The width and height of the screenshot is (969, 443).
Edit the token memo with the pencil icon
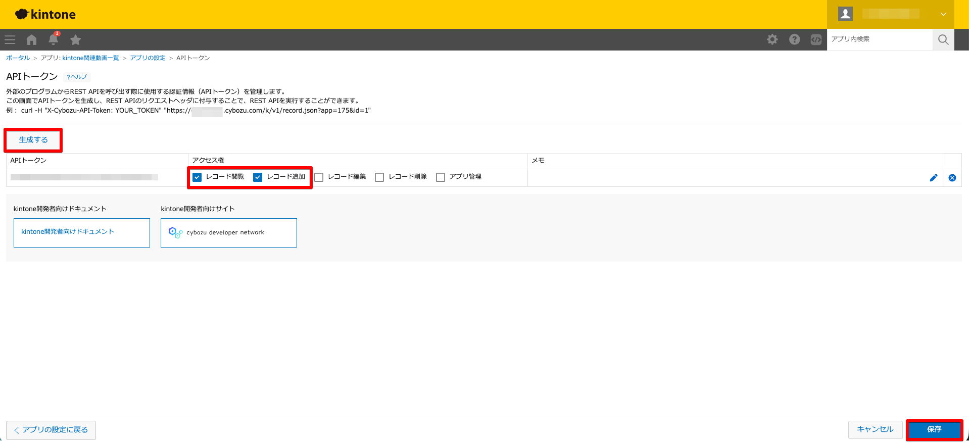[933, 178]
